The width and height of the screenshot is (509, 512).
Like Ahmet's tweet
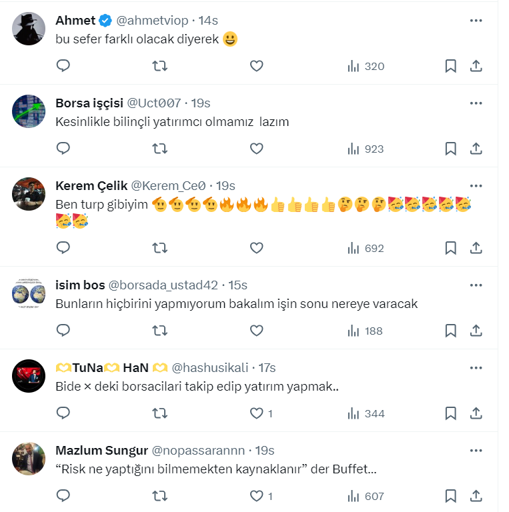coord(256,66)
